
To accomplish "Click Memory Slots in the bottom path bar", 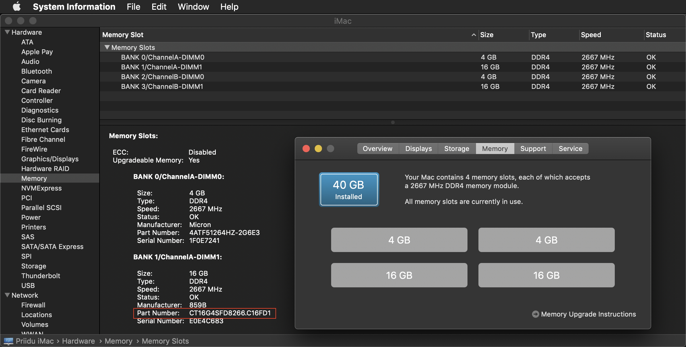I will [165, 341].
